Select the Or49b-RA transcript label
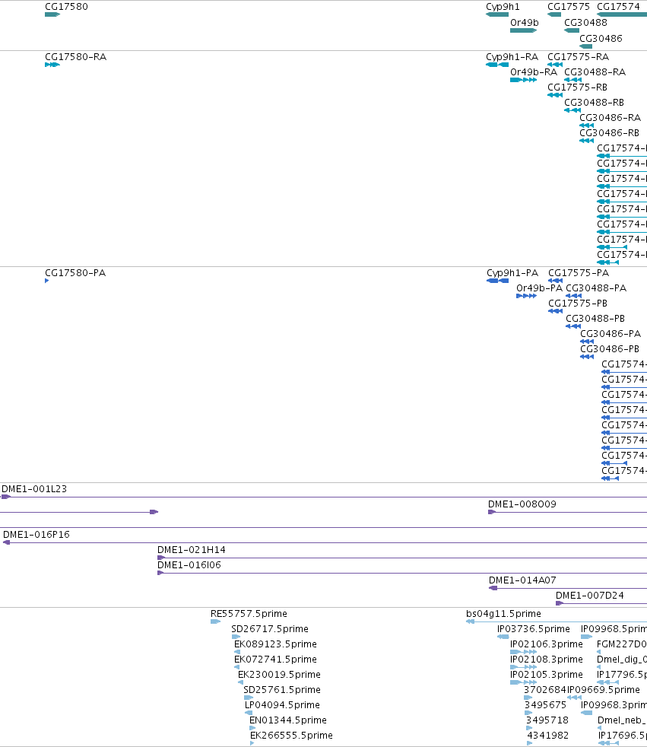647x747 pixels. point(534,72)
